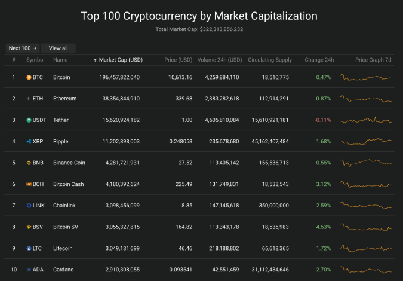Click Ethereum supply 112,914,291
Image resolution: width=403 pixels, height=281 pixels.
273,99
